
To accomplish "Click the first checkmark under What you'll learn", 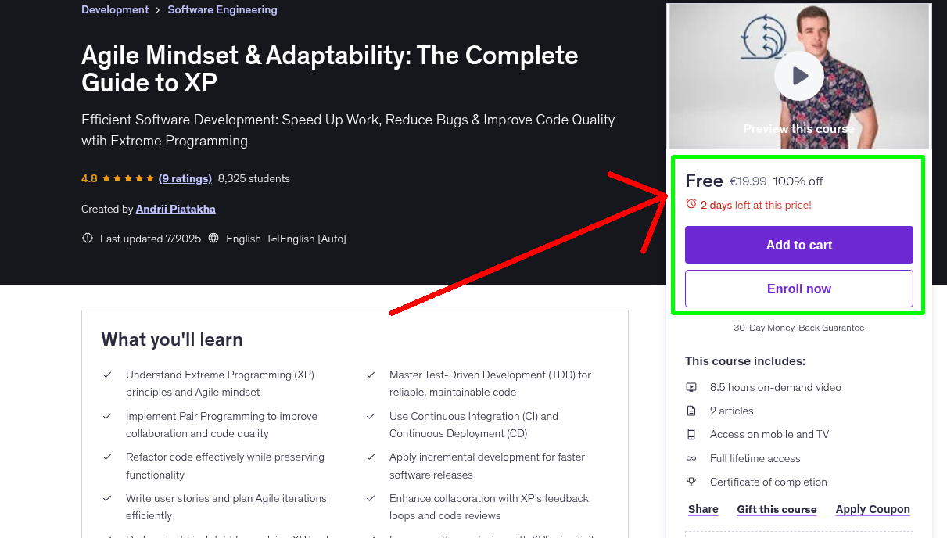I will click(108, 375).
